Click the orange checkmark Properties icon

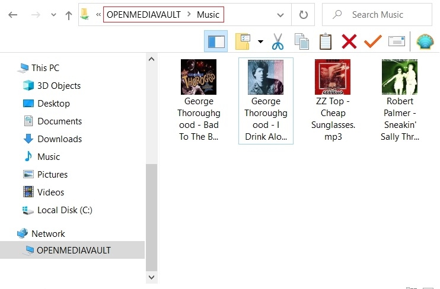[372, 41]
